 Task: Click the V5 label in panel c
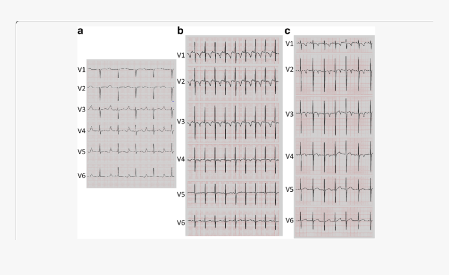click(x=289, y=190)
